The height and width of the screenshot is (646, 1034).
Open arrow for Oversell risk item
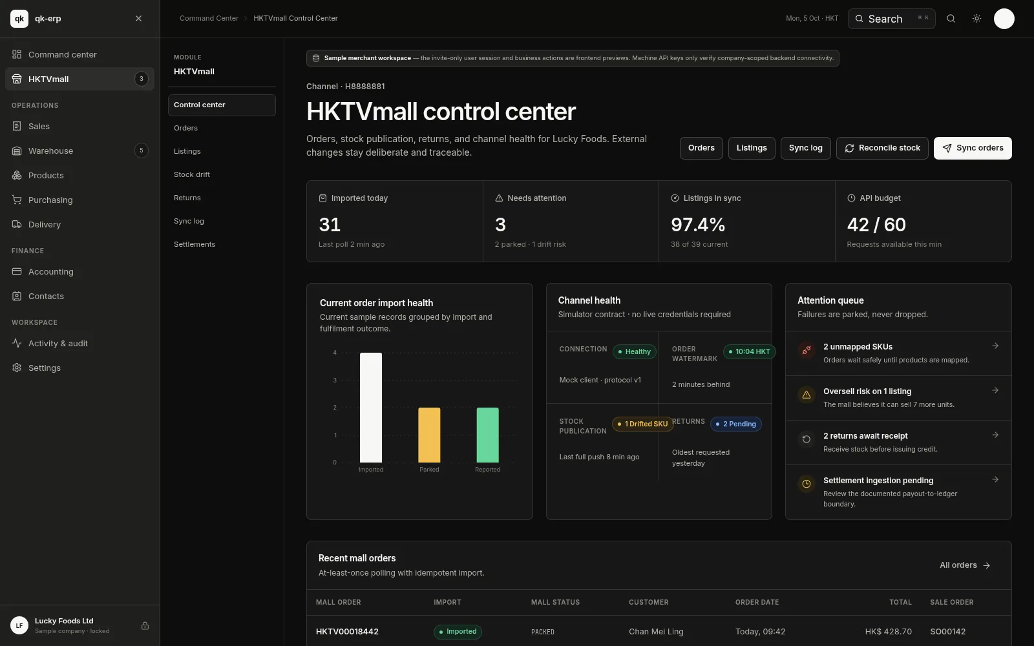[995, 390]
